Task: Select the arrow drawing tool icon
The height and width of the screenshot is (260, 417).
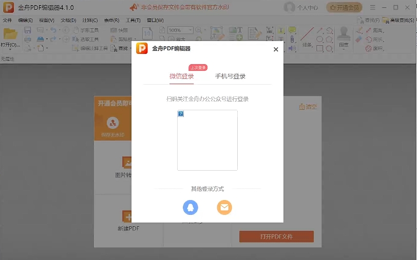Action: click(x=320, y=31)
